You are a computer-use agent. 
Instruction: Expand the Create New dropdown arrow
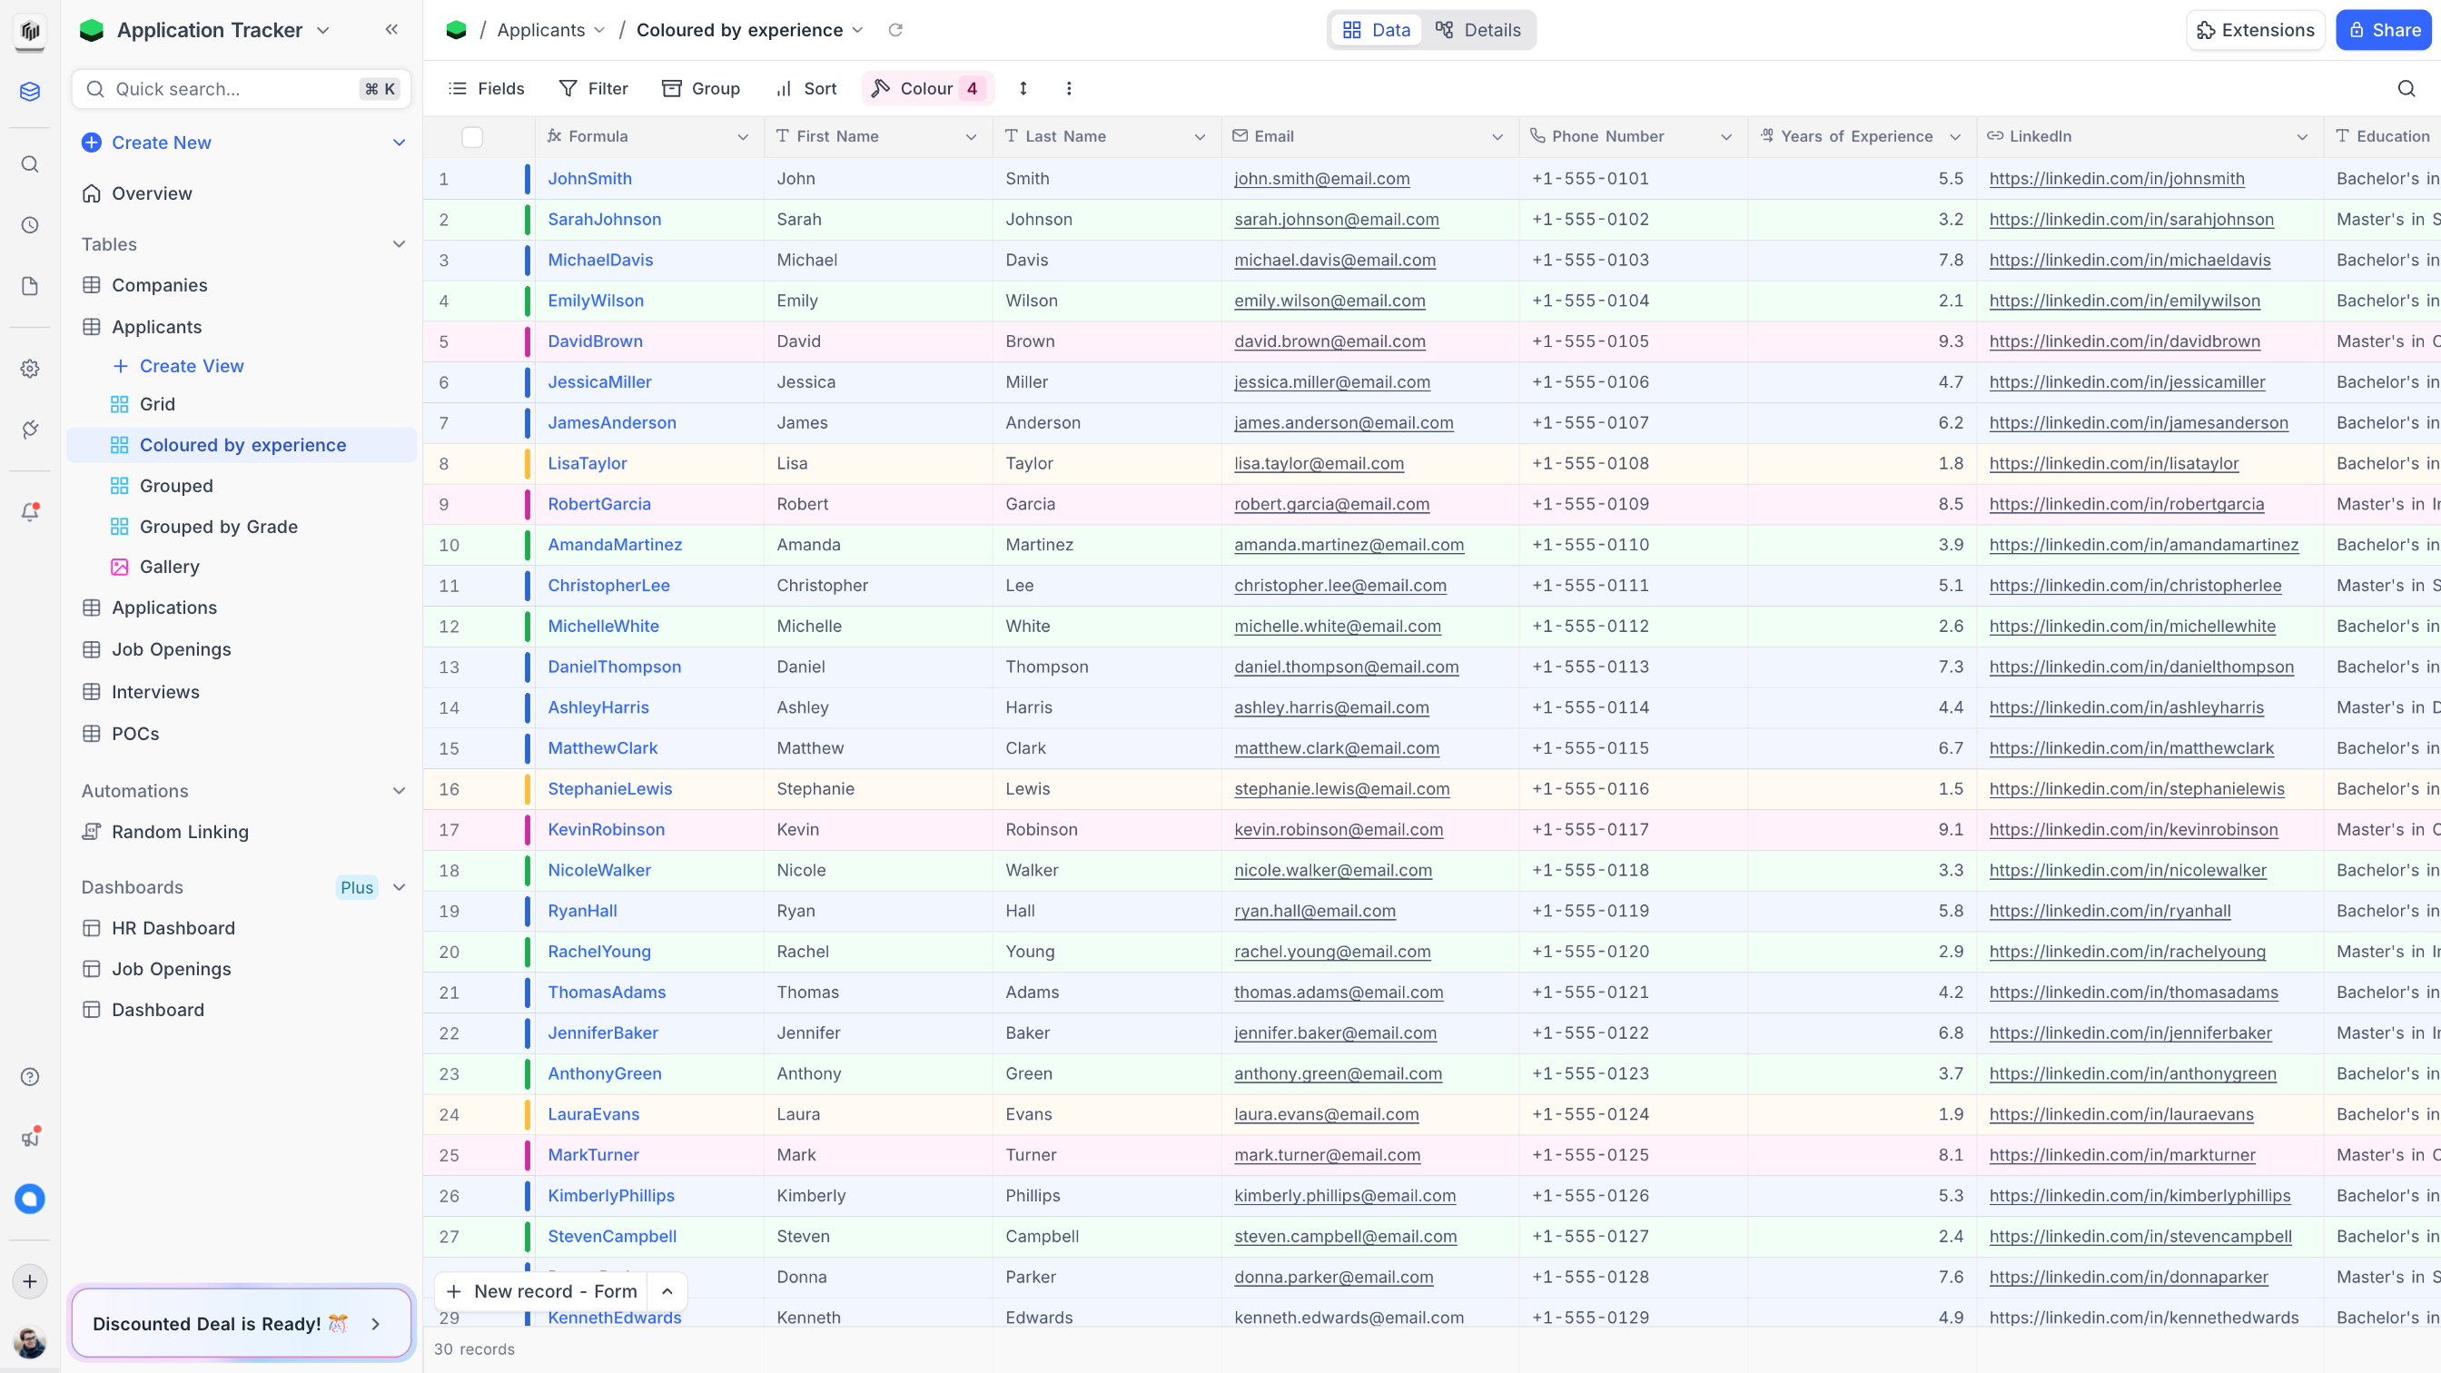pyautogui.click(x=399, y=143)
